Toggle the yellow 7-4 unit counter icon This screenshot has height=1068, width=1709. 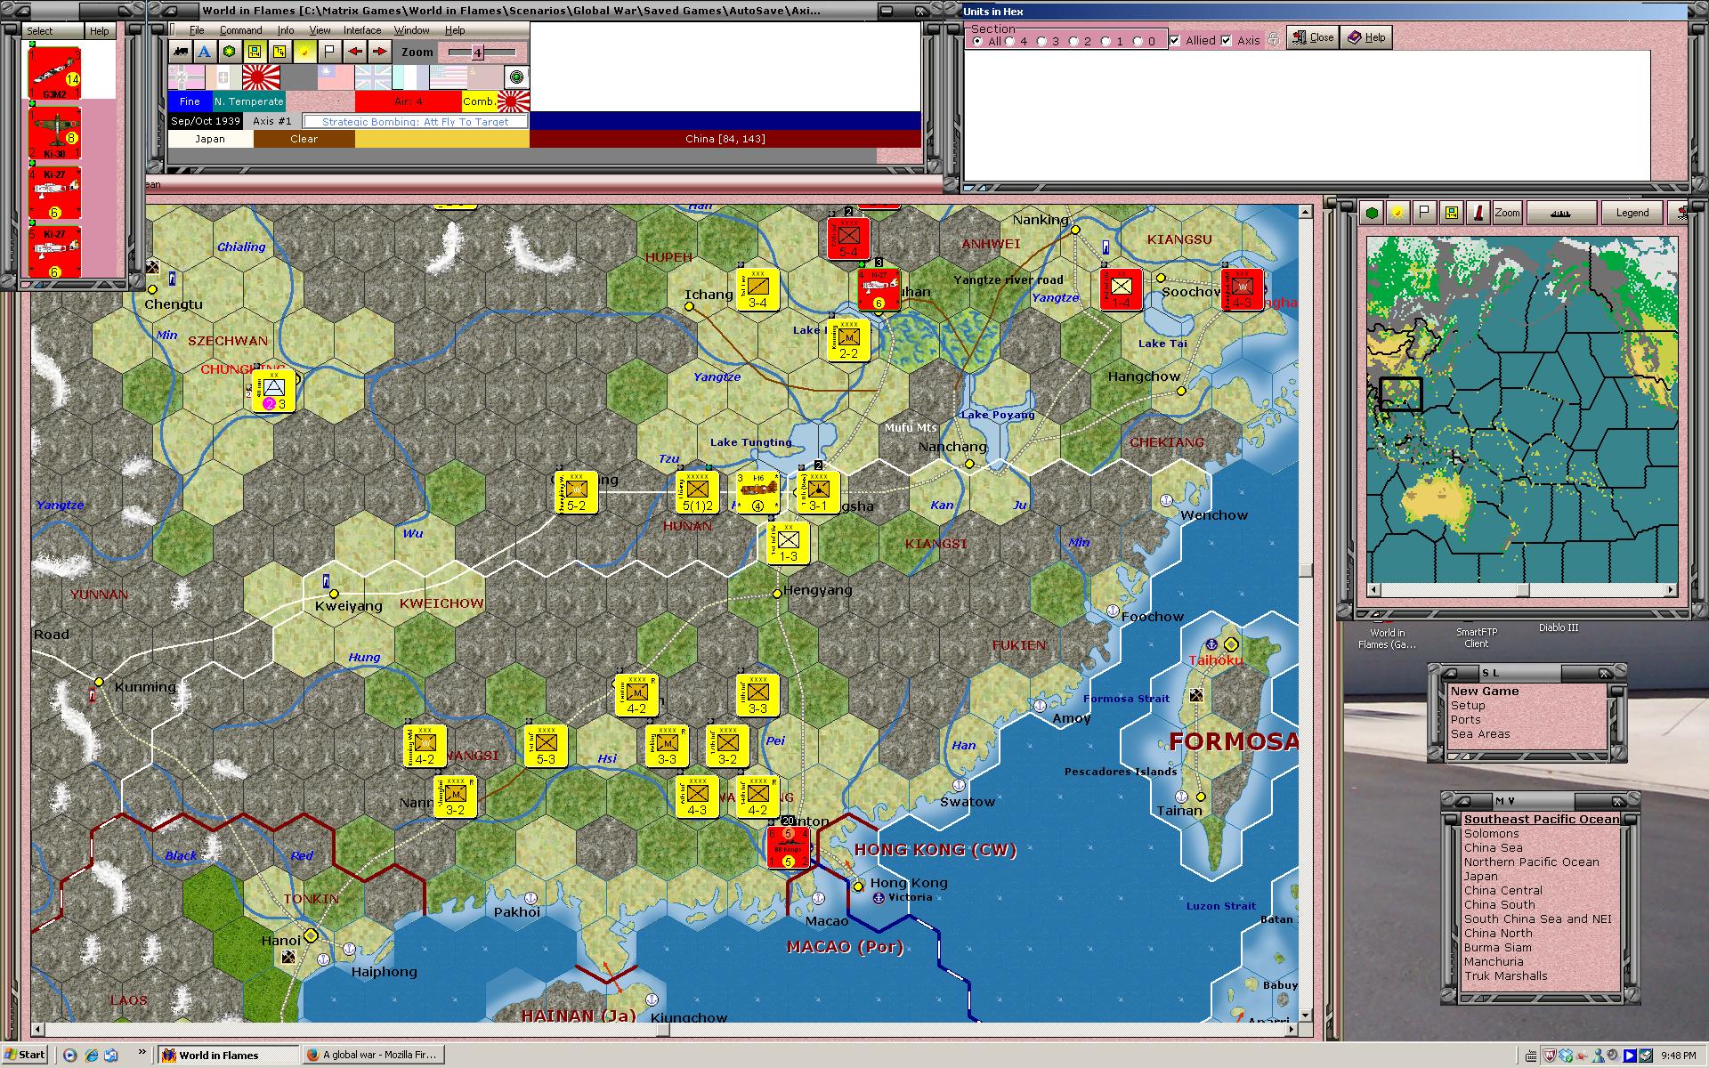point(255,52)
